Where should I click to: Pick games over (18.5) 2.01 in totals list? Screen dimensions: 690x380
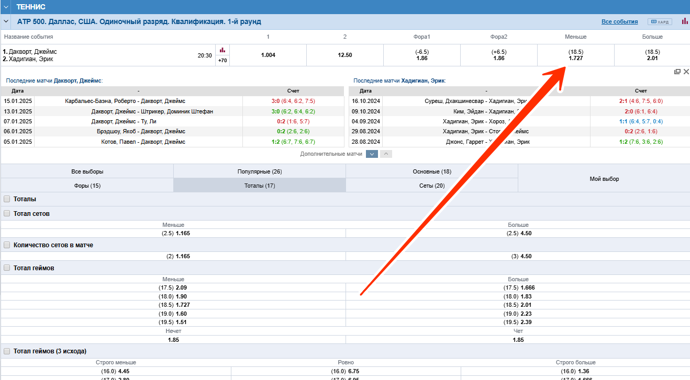(x=518, y=305)
